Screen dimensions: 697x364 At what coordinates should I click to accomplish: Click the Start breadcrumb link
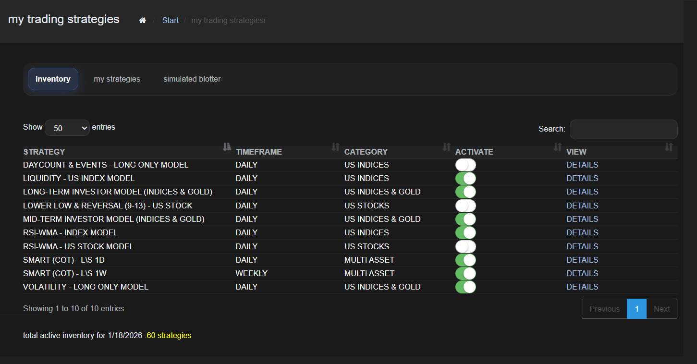170,20
